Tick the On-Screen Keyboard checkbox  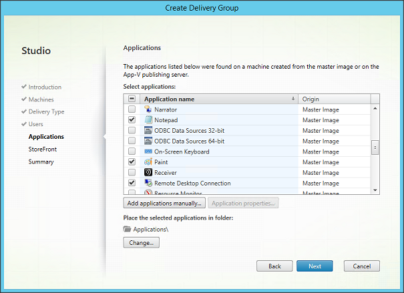(132, 151)
